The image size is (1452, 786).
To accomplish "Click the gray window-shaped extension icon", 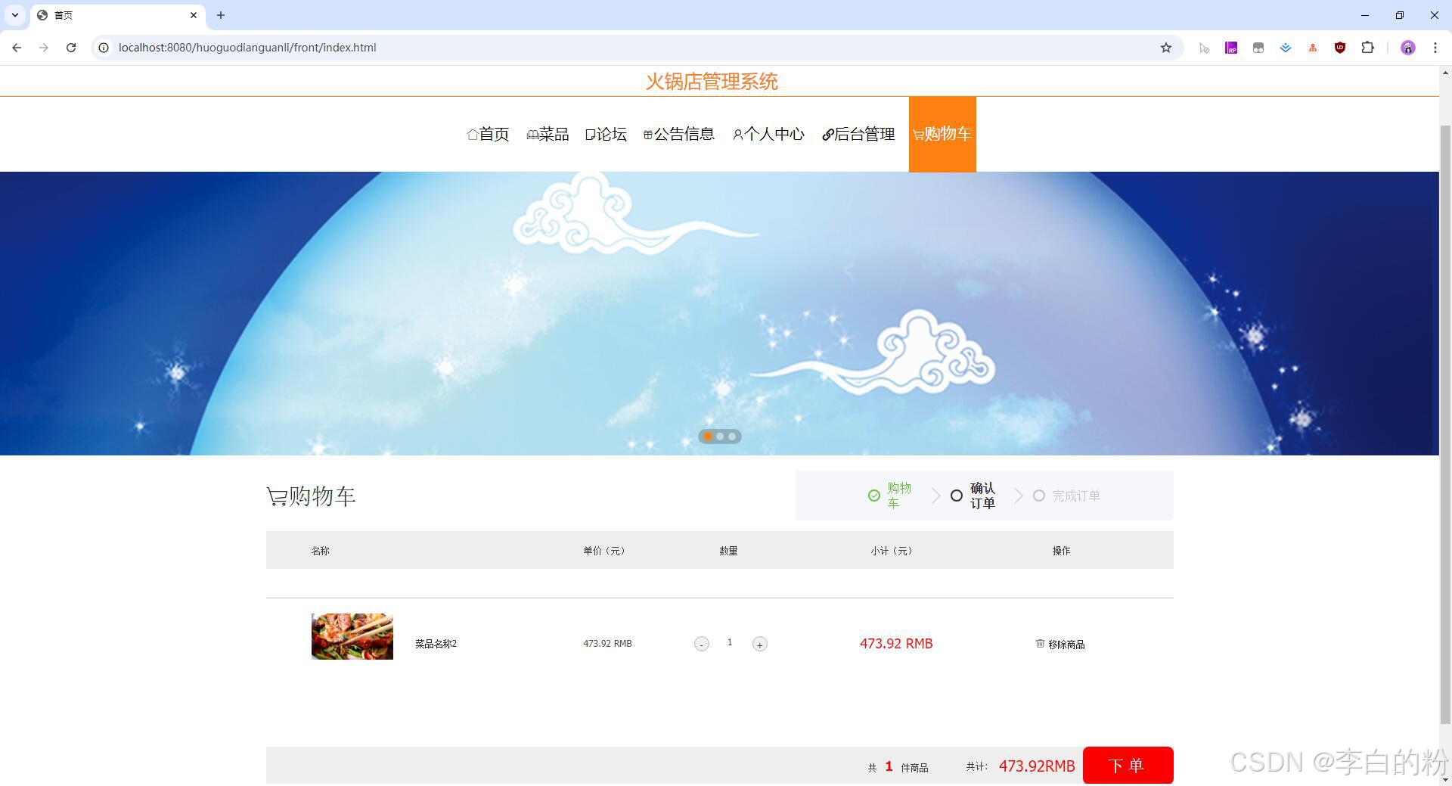I will (x=1258, y=48).
